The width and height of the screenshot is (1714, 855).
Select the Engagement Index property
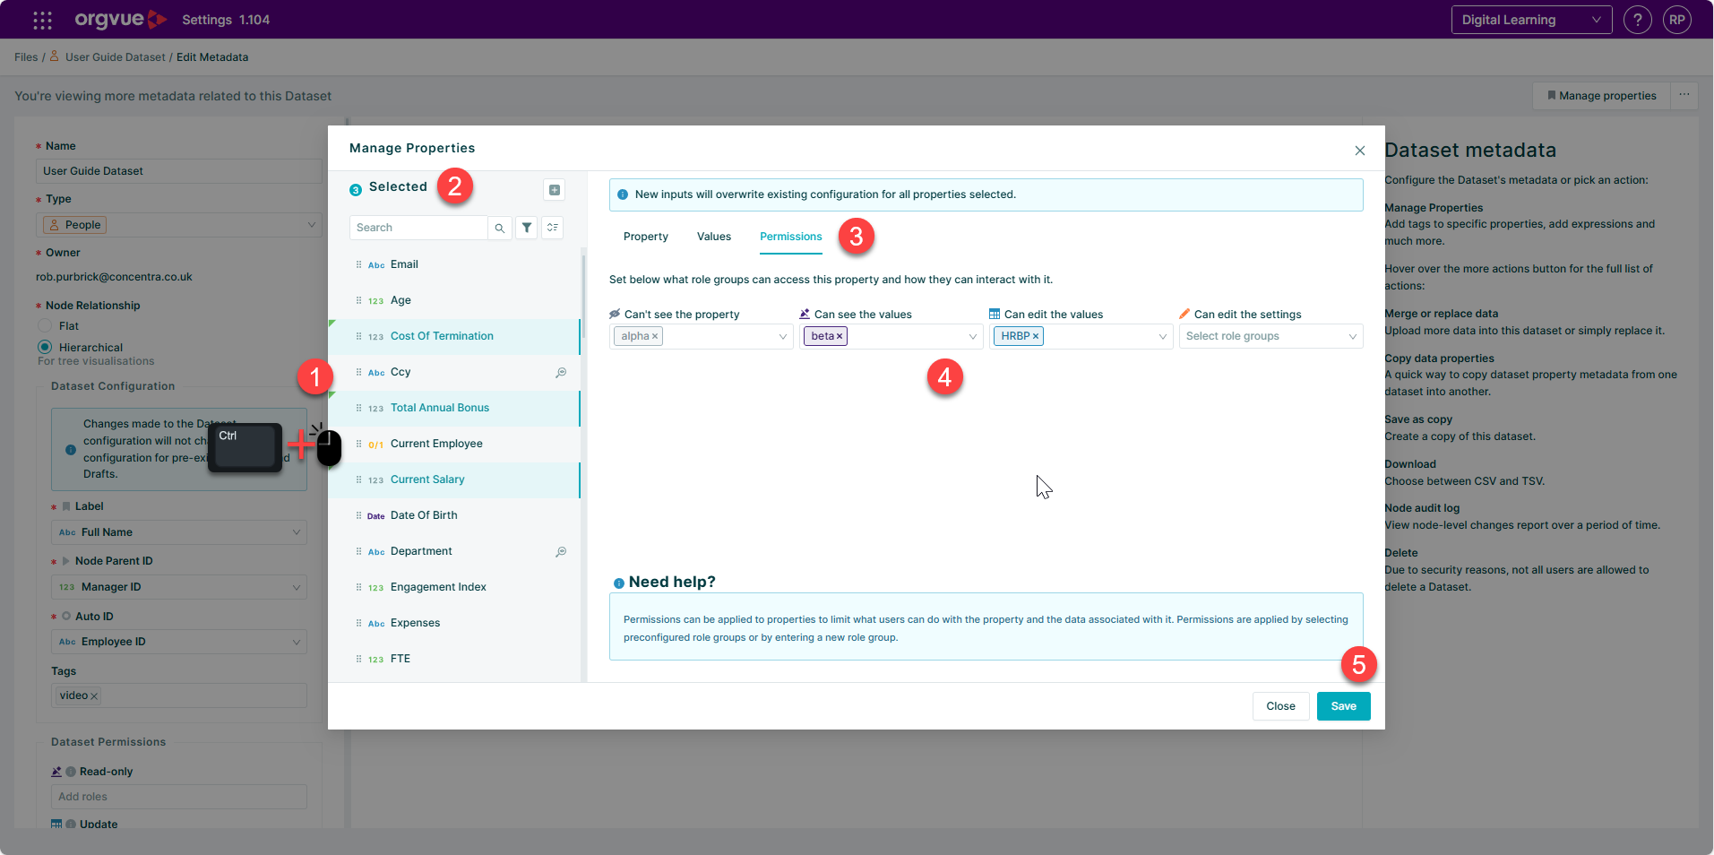pos(454,587)
